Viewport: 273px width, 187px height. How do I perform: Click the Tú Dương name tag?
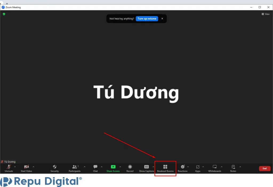tap(8, 162)
